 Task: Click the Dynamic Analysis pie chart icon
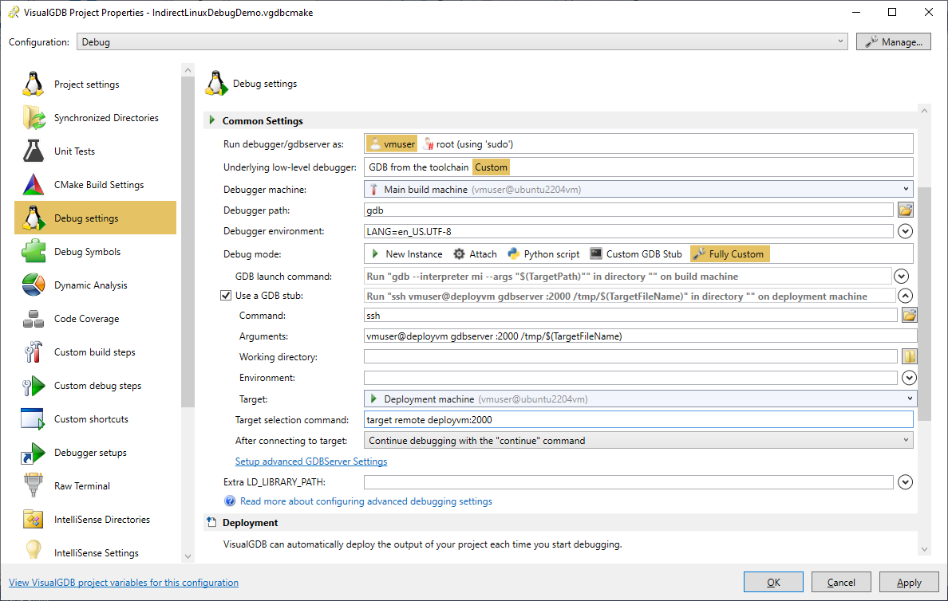(34, 285)
